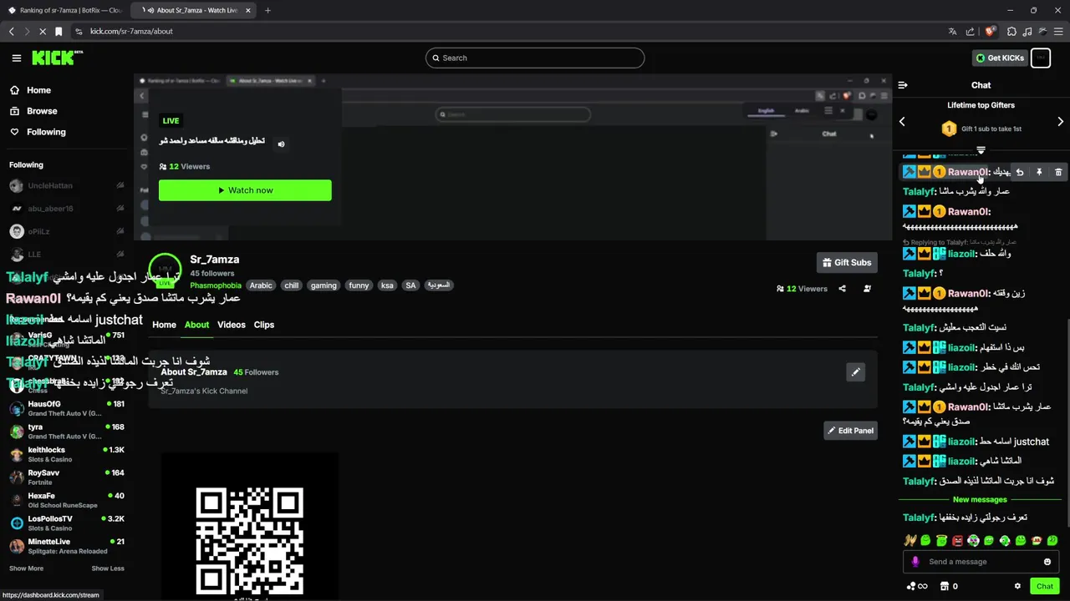Open the browser translate icon
The height and width of the screenshot is (601, 1070).
(952, 31)
